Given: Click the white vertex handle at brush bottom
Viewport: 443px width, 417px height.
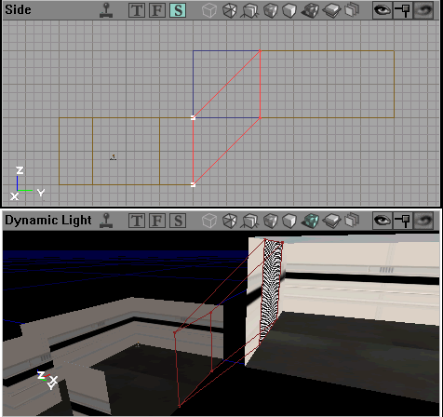Looking at the screenshot, I should click(193, 185).
